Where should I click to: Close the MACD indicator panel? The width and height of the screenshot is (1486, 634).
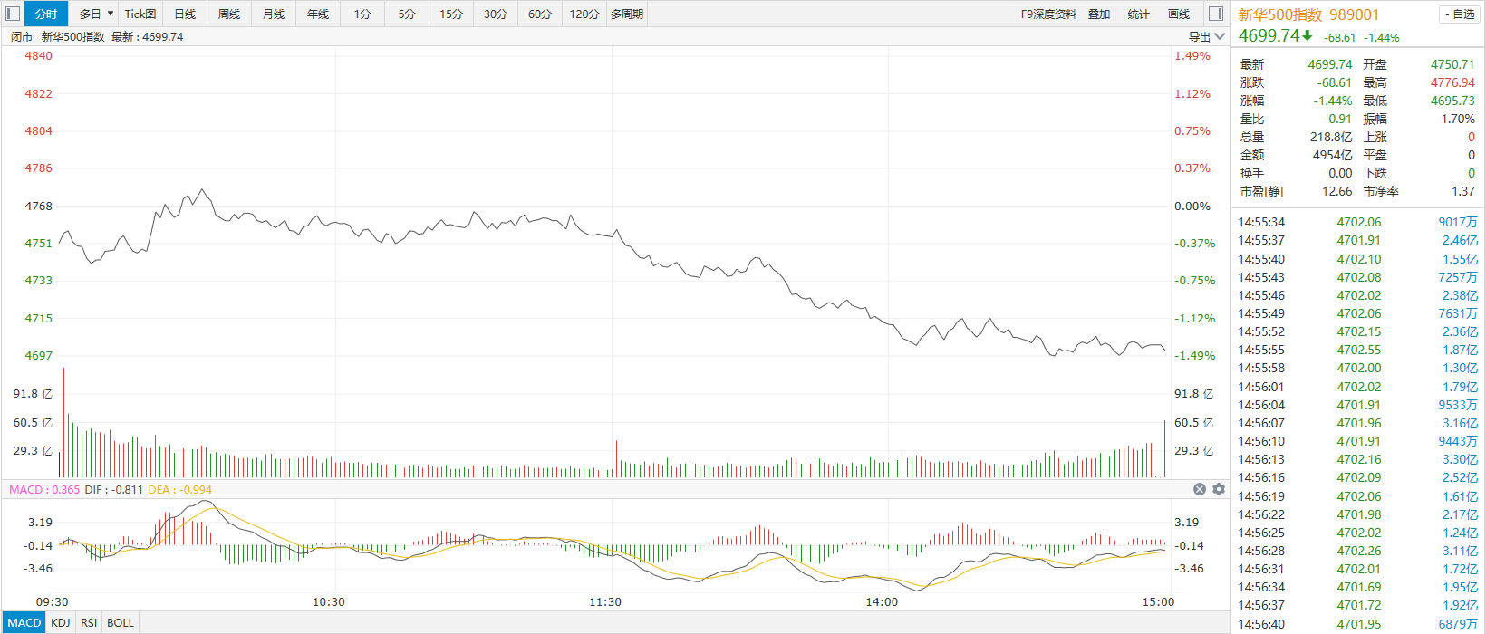pos(1200,489)
